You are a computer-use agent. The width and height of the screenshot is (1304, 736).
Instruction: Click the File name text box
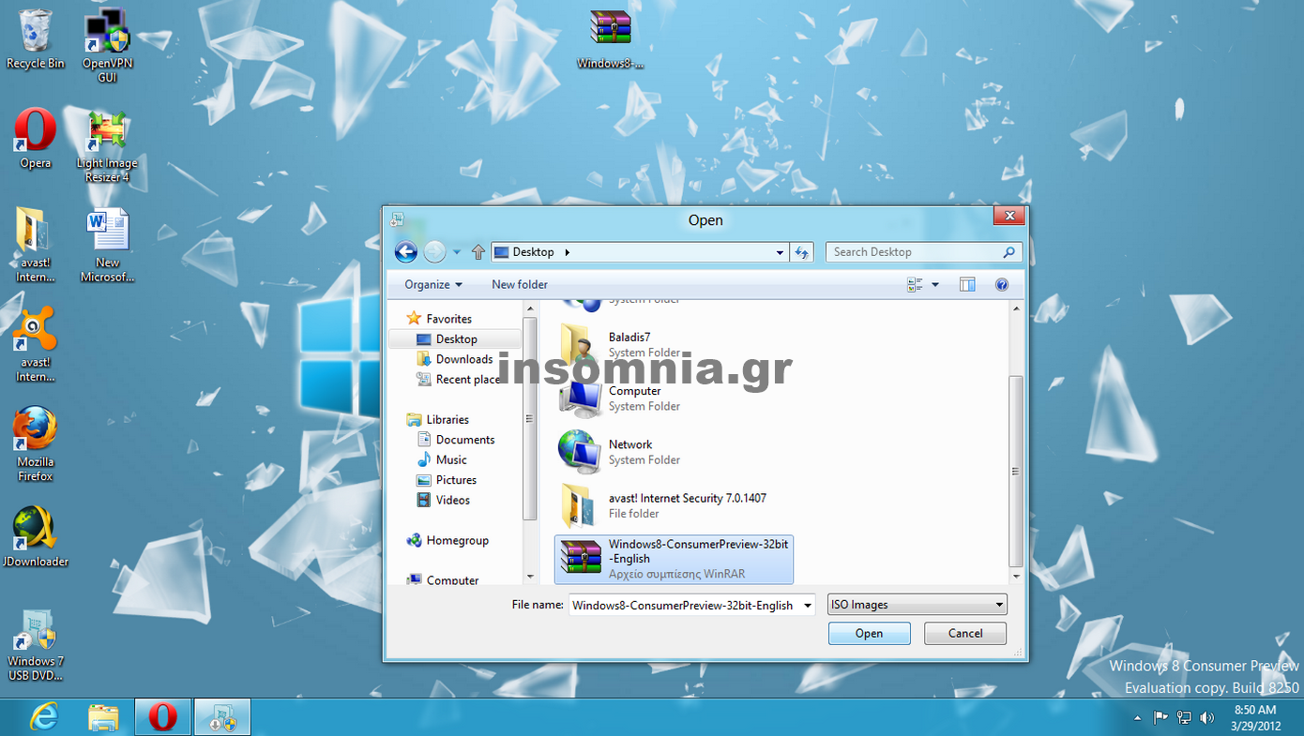[684, 606]
